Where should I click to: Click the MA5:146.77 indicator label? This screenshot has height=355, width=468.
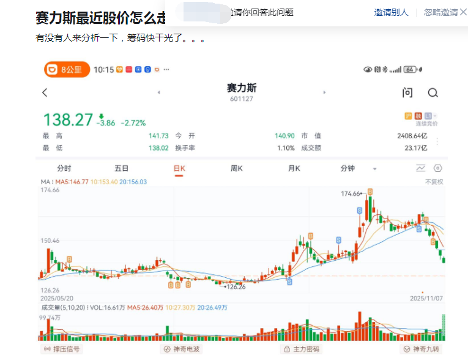point(72,182)
